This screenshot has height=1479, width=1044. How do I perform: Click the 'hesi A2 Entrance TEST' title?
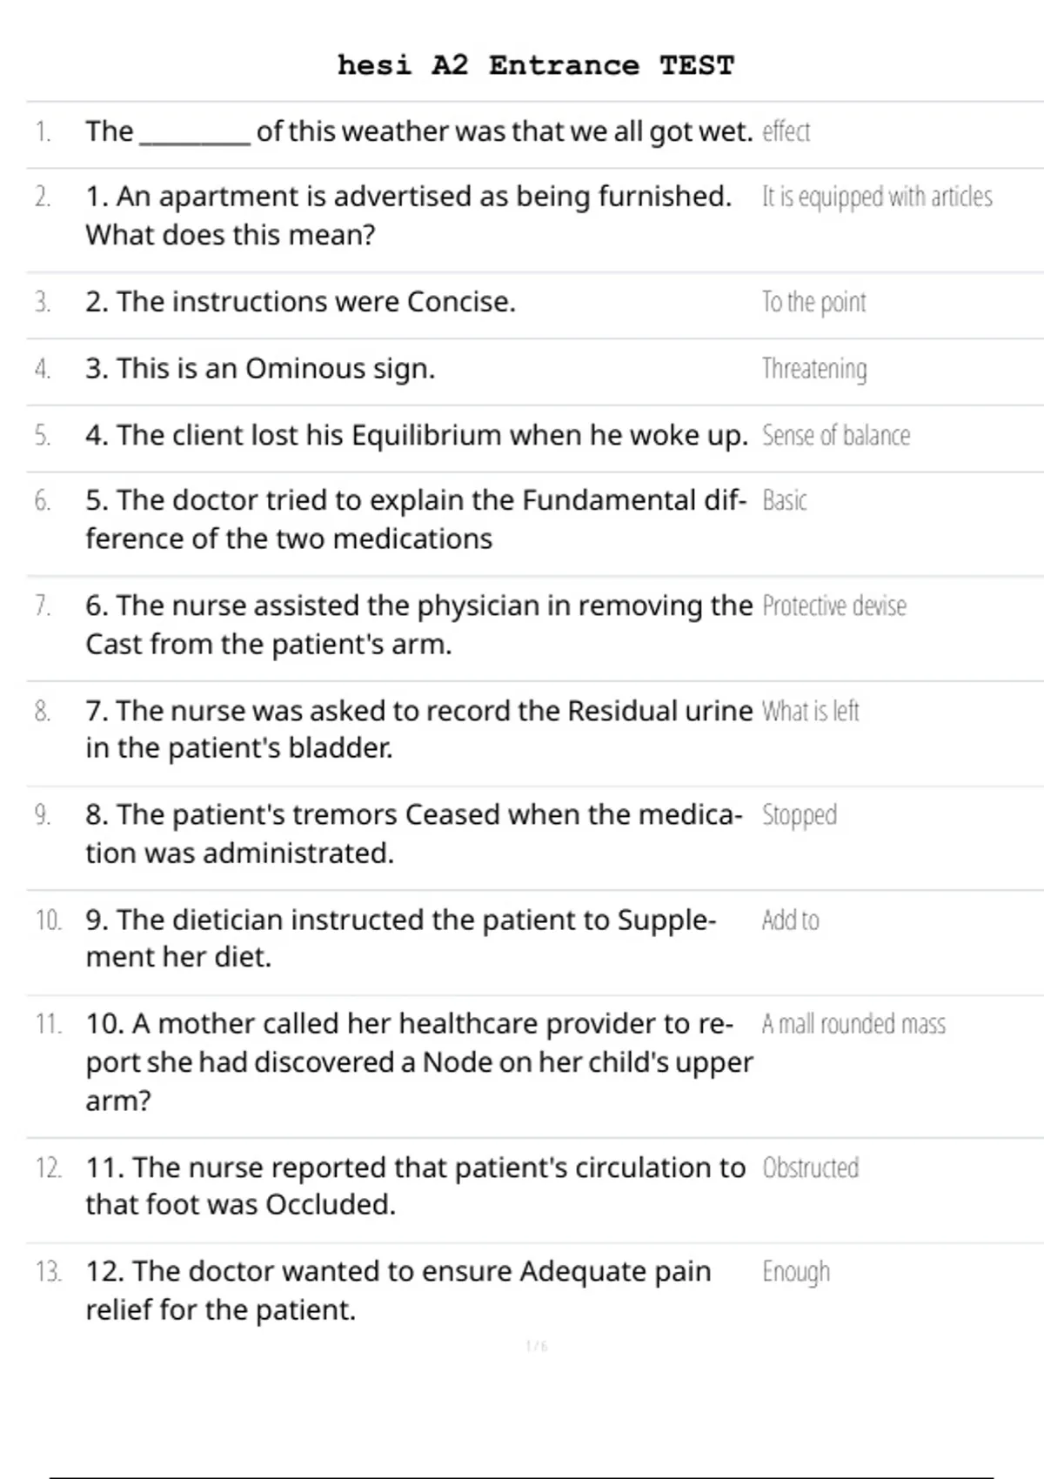536,65
